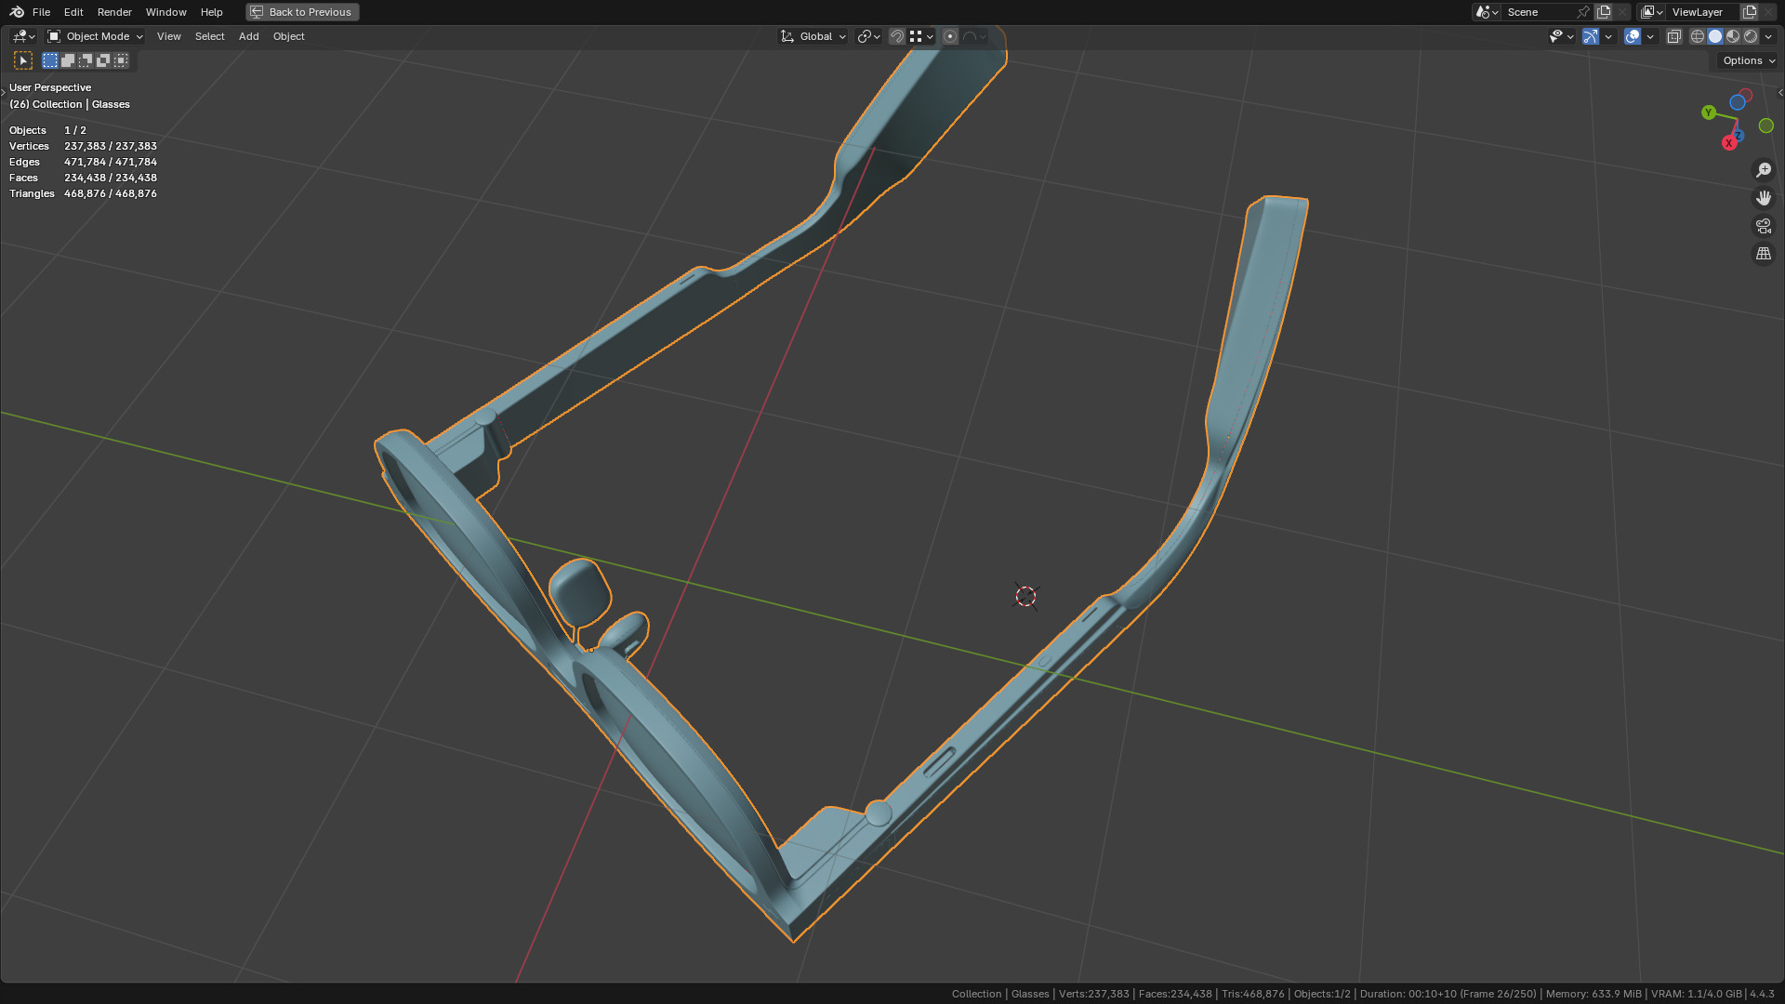Select rendered viewport shading mode

point(1751,36)
